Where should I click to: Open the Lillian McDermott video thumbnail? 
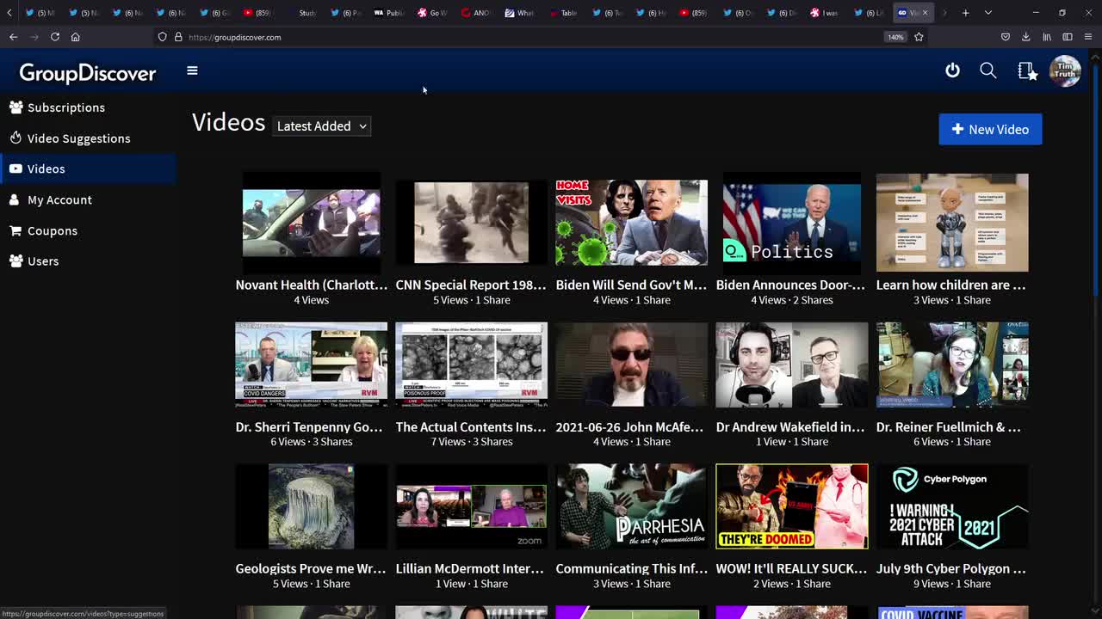click(471, 506)
